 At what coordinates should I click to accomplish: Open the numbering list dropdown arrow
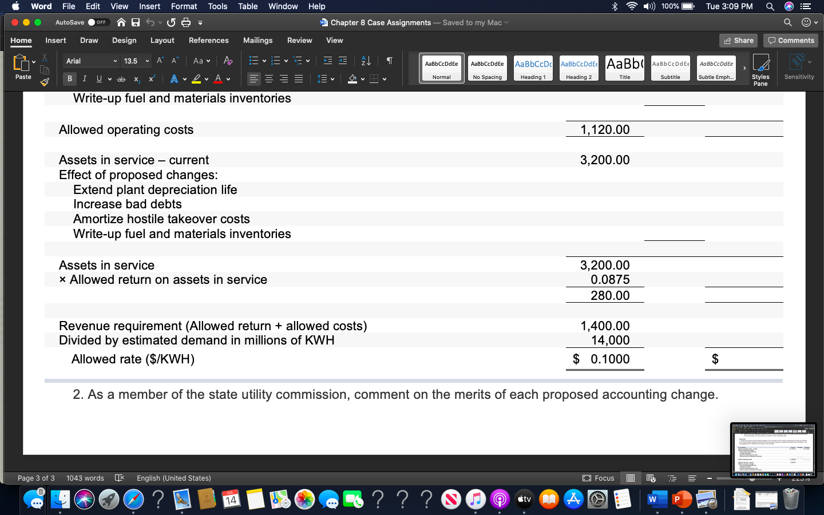click(286, 61)
